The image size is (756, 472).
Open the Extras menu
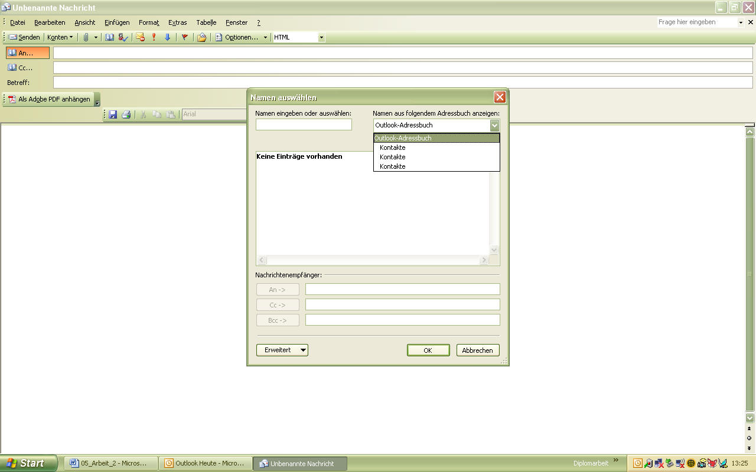coord(177,22)
